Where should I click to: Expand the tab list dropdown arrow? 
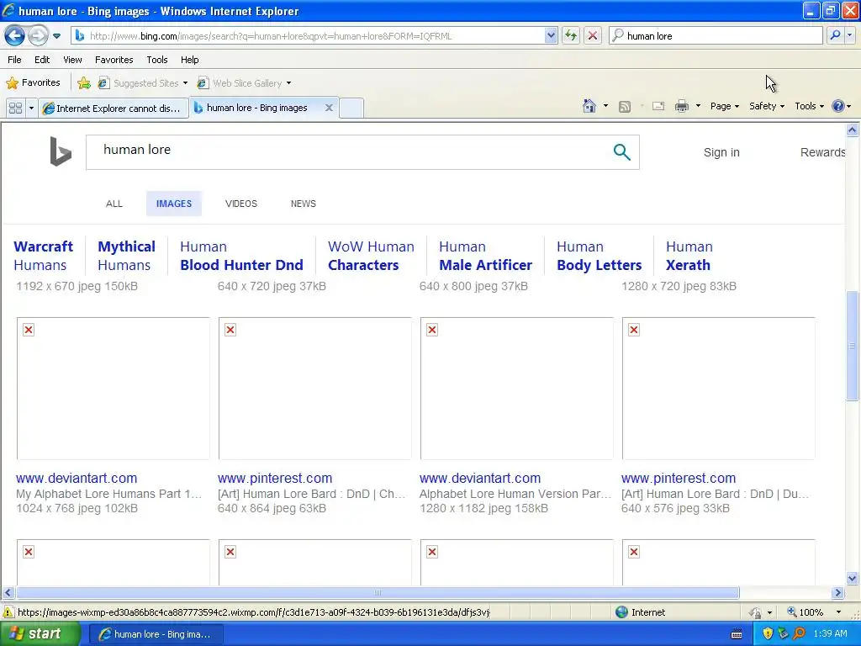(x=31, y=109)
